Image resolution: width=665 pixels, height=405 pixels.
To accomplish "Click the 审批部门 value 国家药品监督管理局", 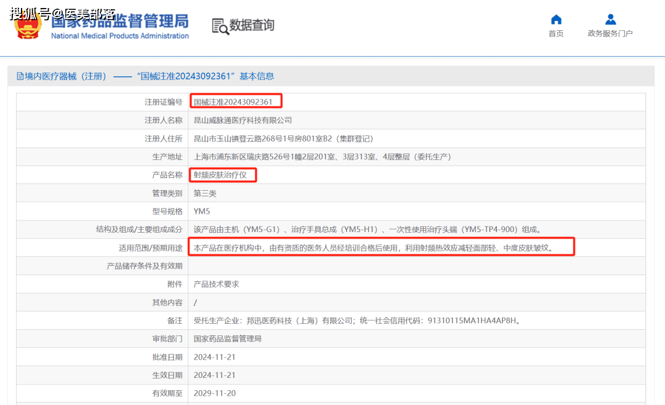I will click(227, 339).
